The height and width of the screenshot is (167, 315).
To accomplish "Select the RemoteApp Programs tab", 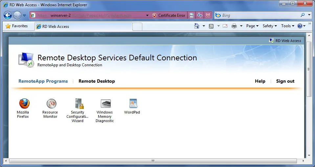I will click(43, 81).
